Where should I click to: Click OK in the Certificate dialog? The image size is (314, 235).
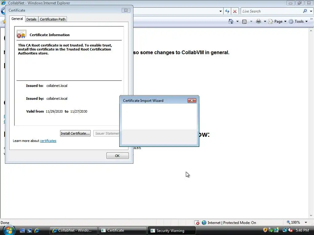pos(117,156)
